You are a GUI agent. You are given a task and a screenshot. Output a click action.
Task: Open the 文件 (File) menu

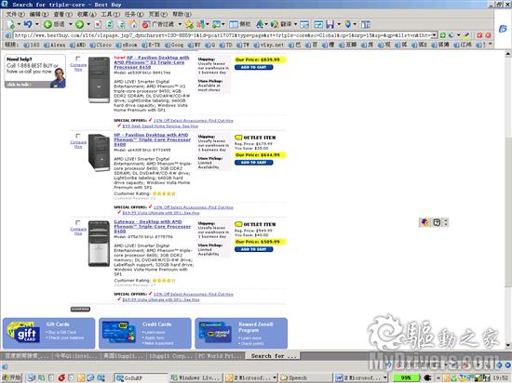(15, 14)
